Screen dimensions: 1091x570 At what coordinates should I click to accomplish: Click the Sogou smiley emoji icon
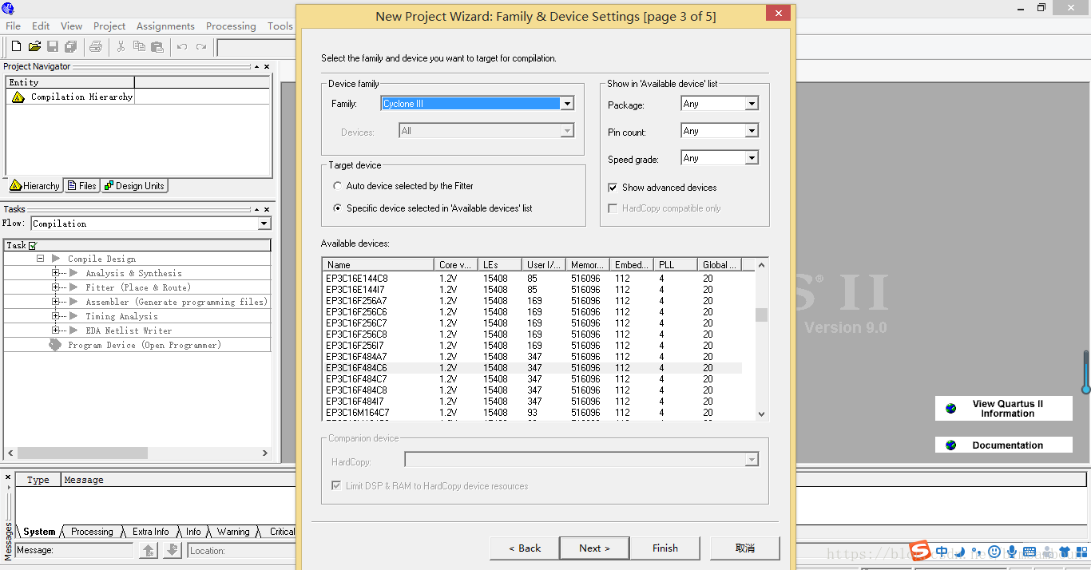click(994, 552)
